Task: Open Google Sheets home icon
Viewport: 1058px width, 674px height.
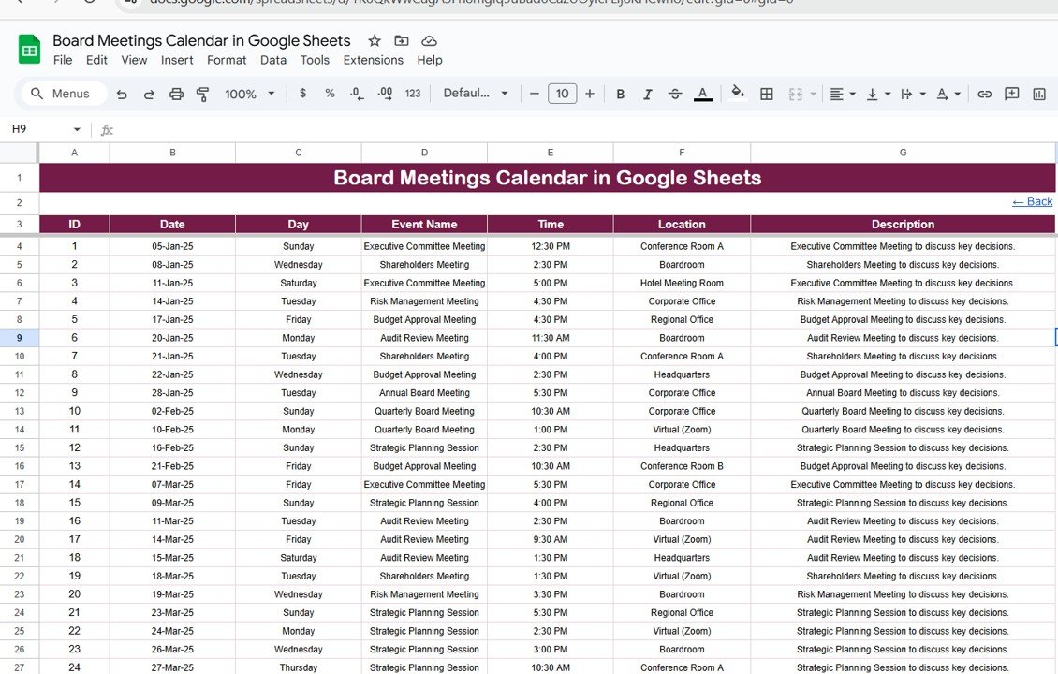Action: [x=29, y=50]
